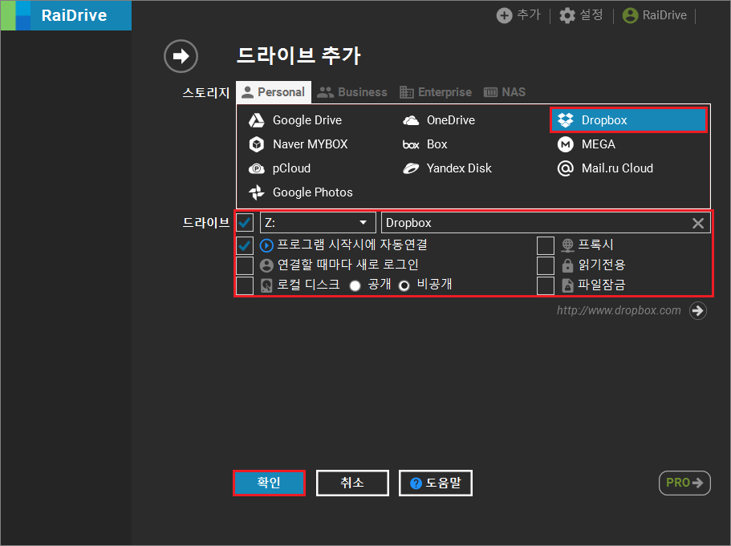Select the Google Drive label
Viewport: 731px width, 546px height.
click(x=307, y=120)
